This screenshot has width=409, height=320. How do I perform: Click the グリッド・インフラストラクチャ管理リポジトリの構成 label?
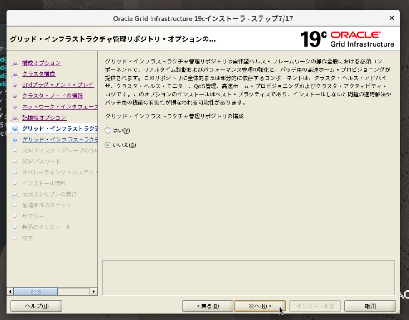174,116
